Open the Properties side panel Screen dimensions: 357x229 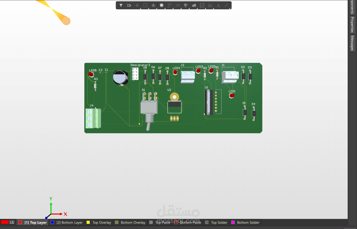[x=352, y=25]
